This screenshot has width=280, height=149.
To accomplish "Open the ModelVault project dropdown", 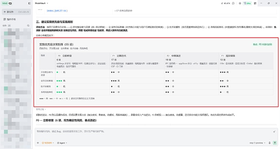I will point(41,3).
